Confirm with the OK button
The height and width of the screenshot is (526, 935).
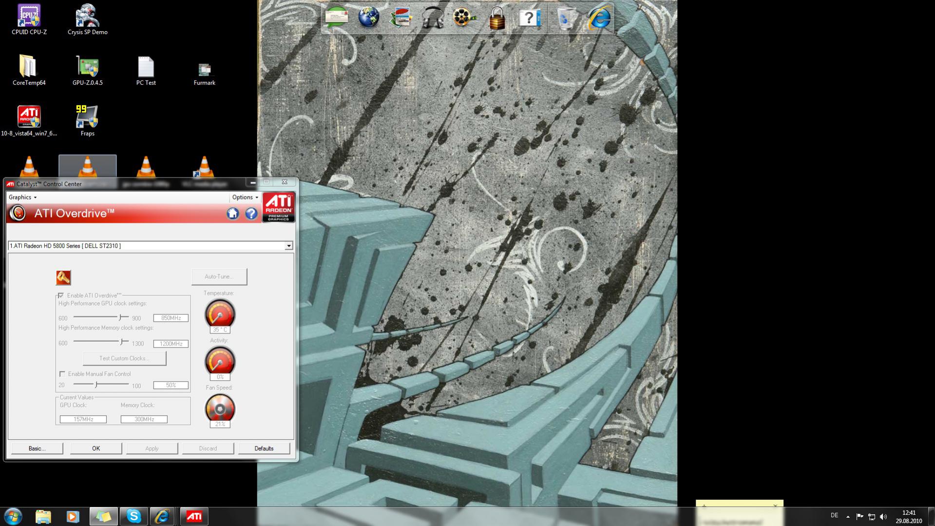pos(96,448)
